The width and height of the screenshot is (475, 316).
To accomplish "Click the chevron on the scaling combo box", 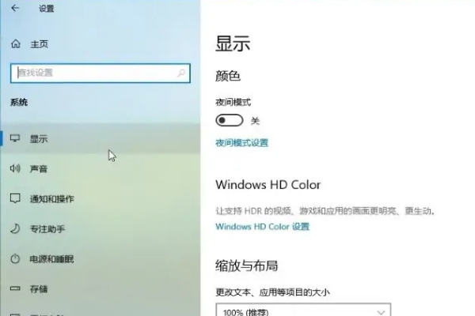I will click(381, 312).
